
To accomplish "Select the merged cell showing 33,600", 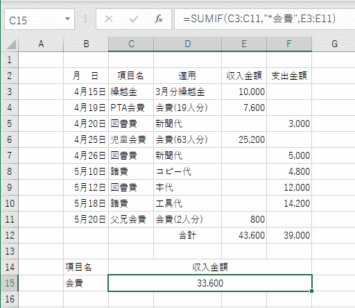I will click(x=210, y=283).
